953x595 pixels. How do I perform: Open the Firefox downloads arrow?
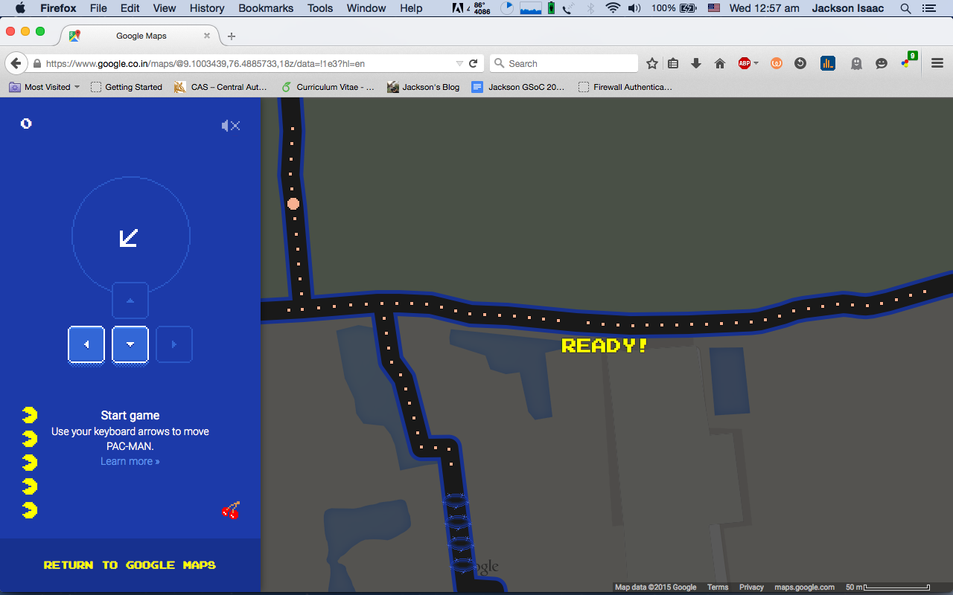point(696,64)
